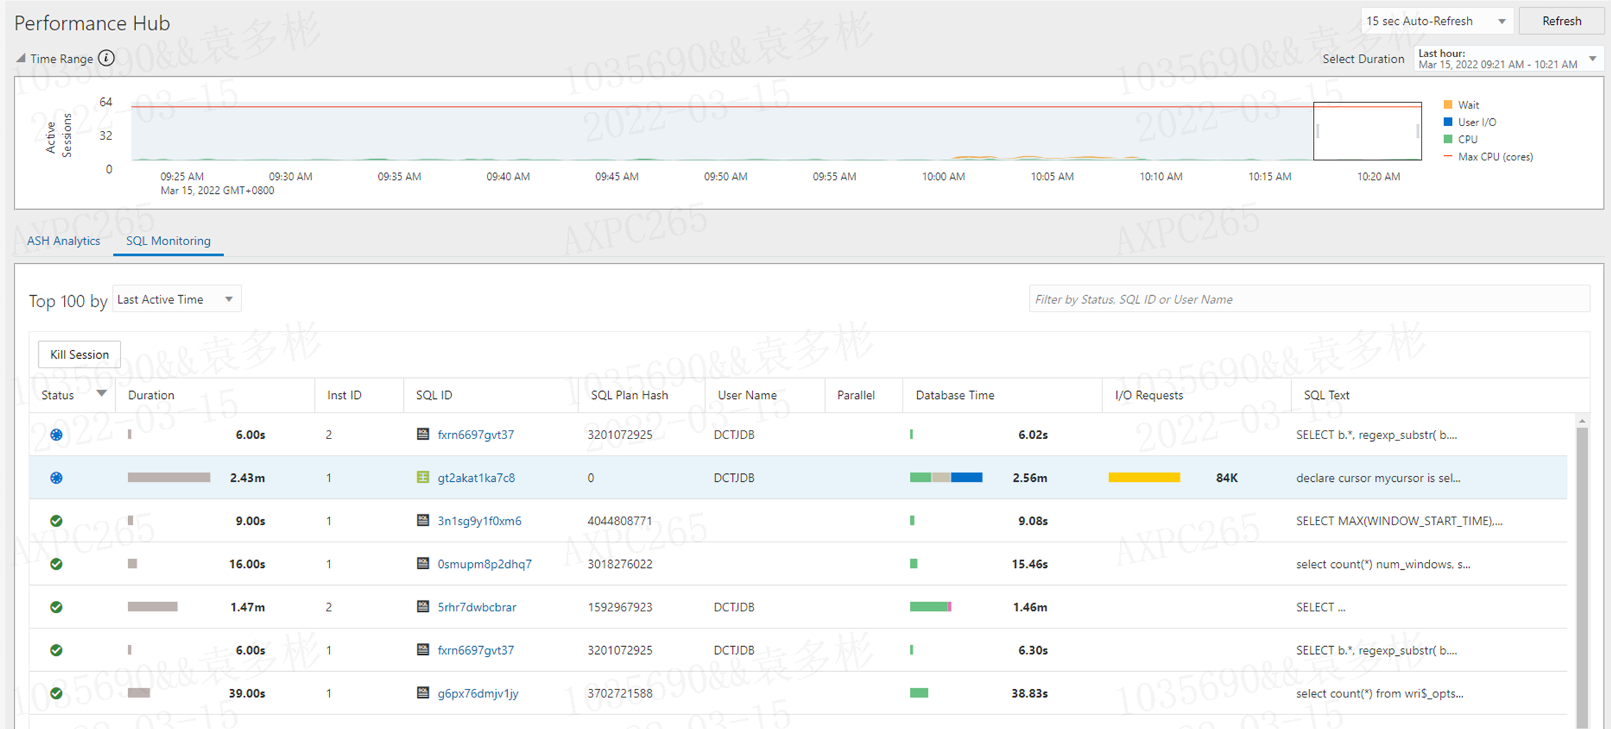1611x729 pixels.
Task: Click the table vertical scrollbar thumb
Action: point(1582,577)
